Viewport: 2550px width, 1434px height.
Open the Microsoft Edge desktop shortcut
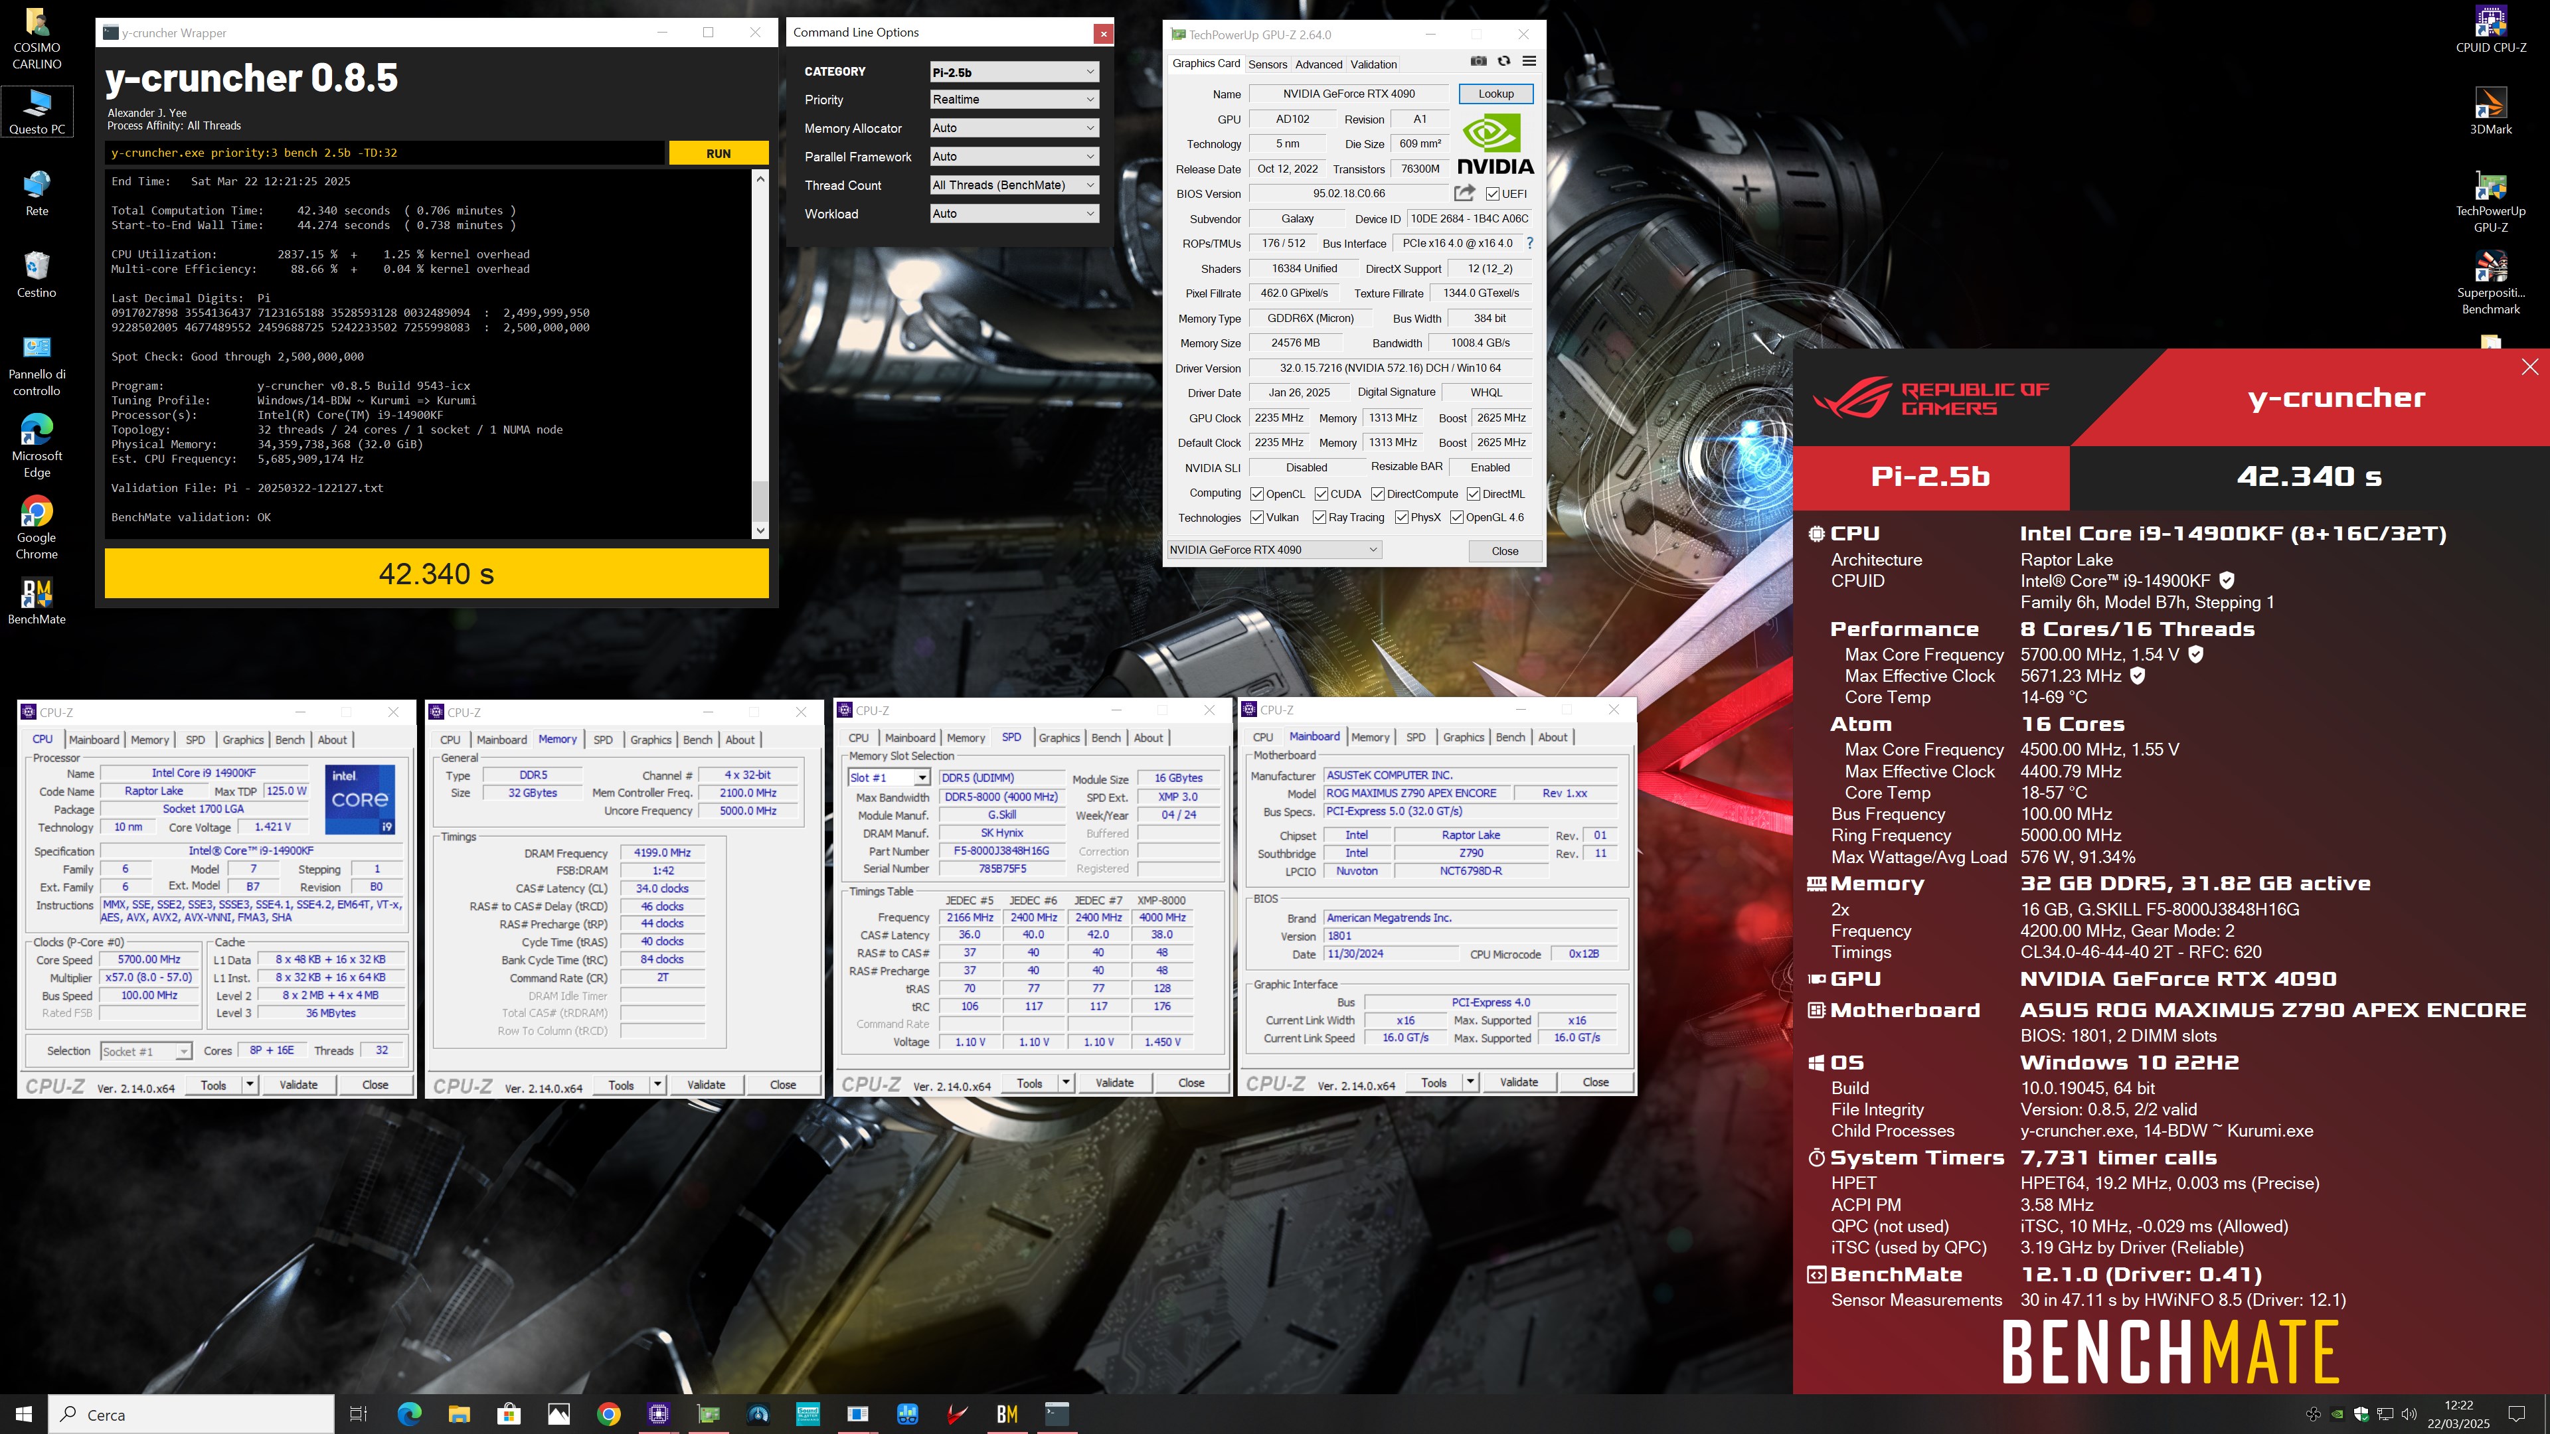pyautogui.click(x=37, y=446)
